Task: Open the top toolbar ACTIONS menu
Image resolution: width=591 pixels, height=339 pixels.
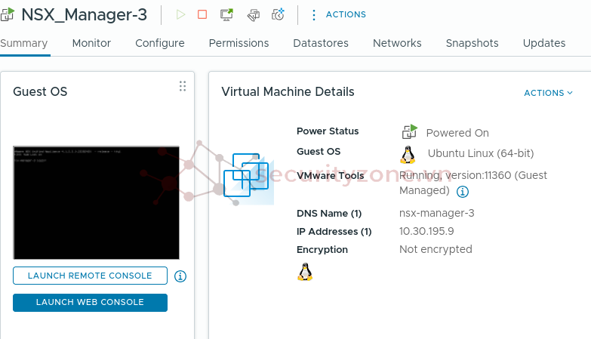Action: (x=338, y=14)
